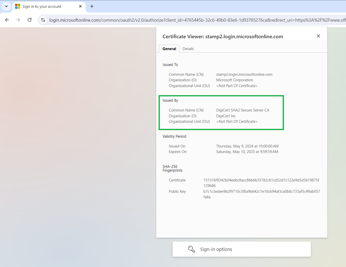Click the 'Issued To' section heading
This screenshot has width=346, height=267.
(170, 65)
